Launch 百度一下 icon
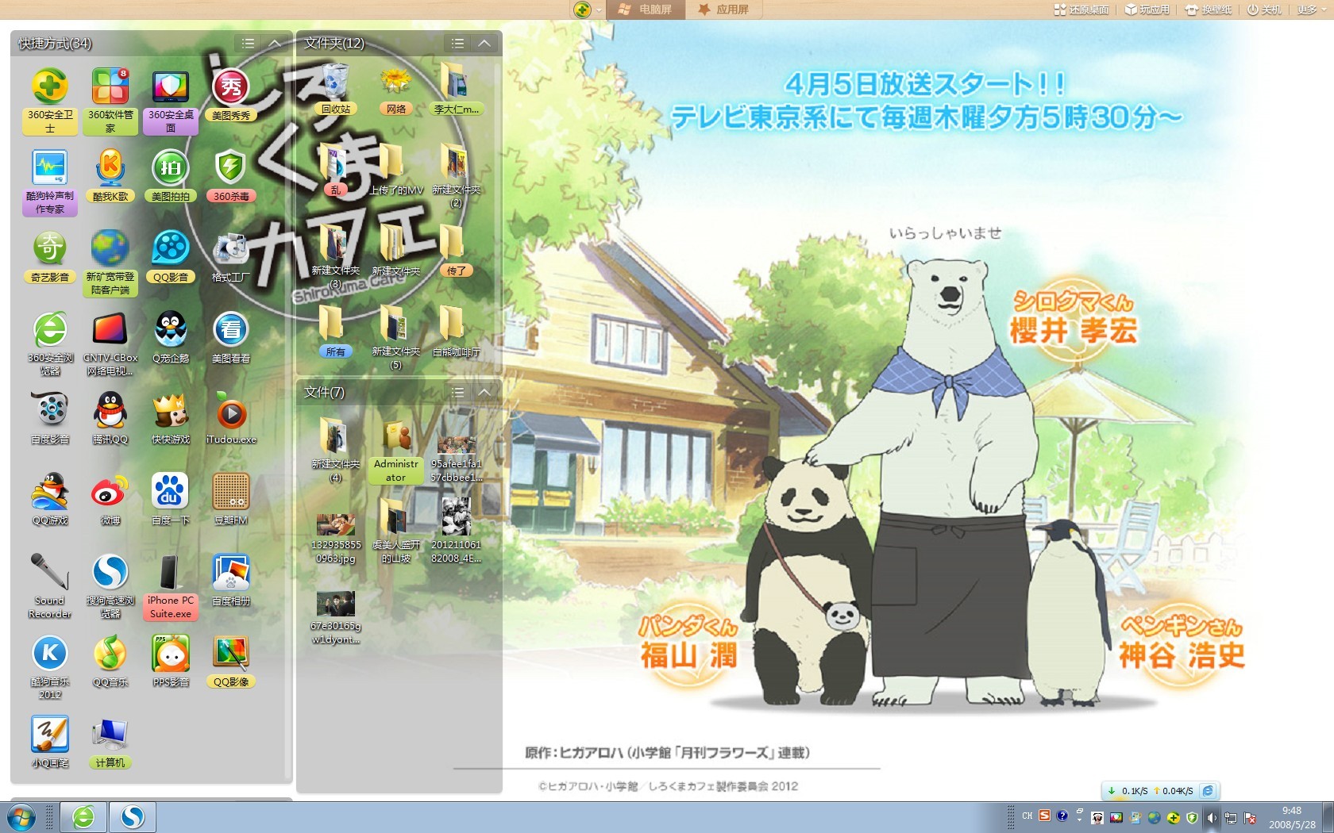Image resolution: width=1334 pixels, height=833 pixels. (171, 499)
